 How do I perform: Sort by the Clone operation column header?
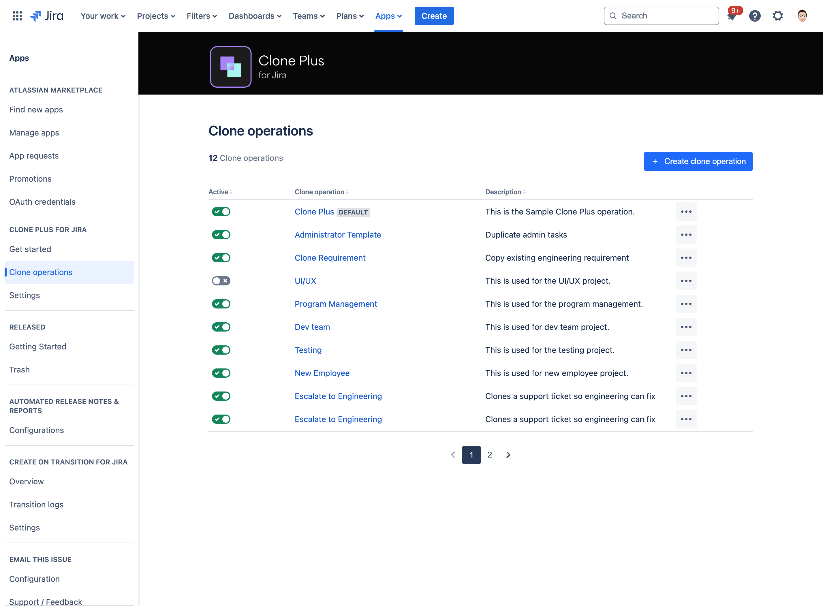[x=322, y=192]
